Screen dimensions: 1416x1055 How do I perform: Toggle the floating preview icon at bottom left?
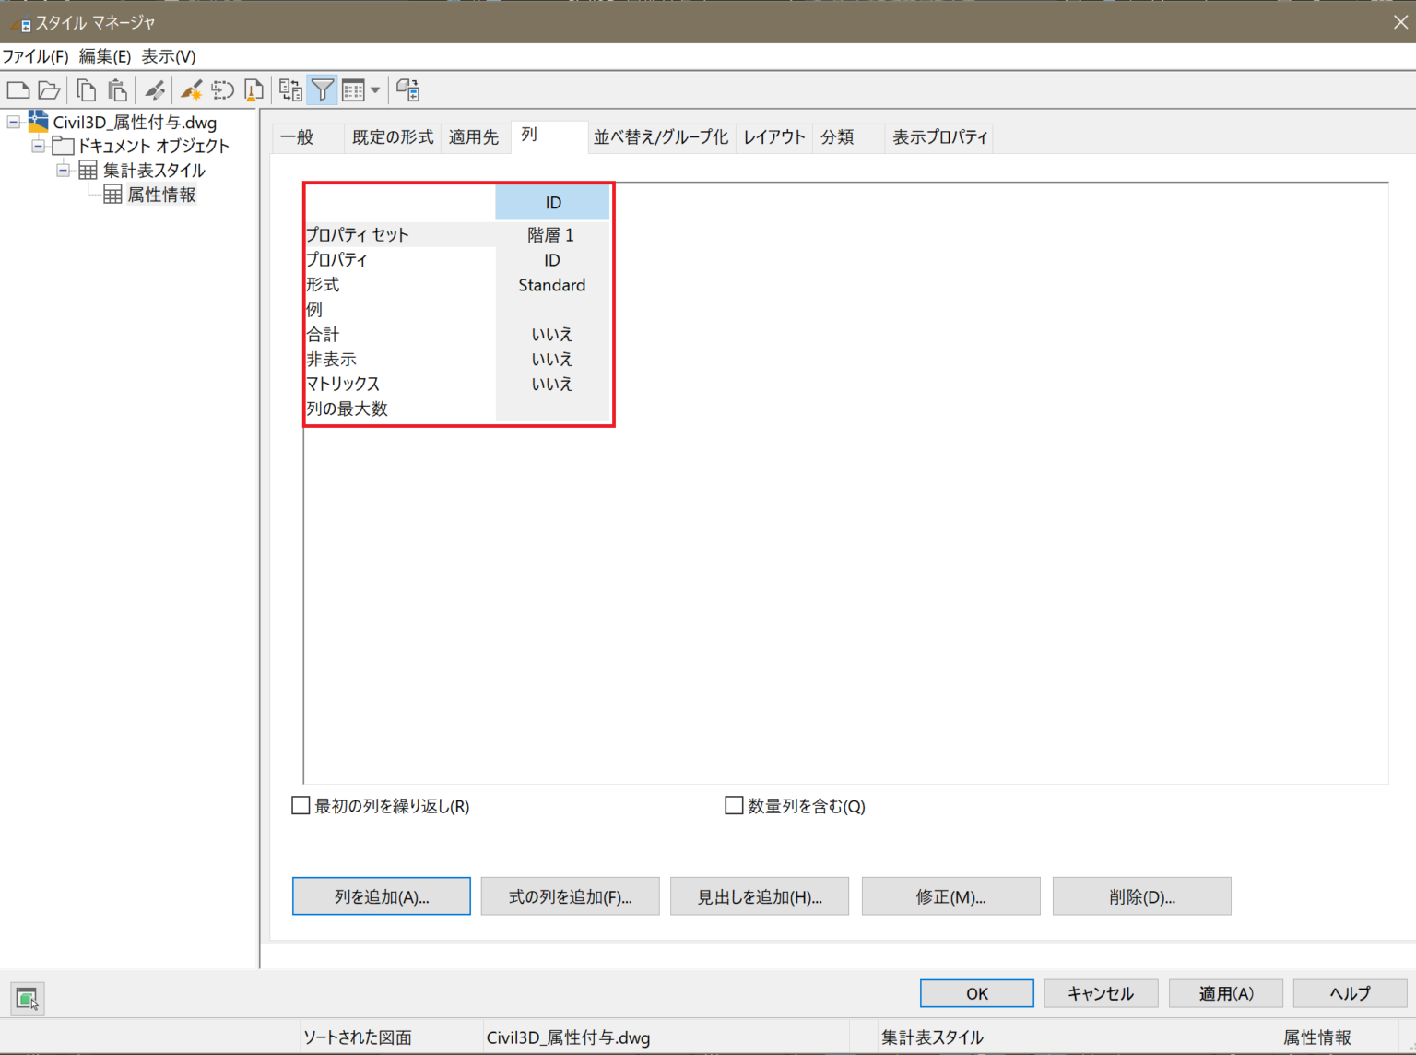27,998
